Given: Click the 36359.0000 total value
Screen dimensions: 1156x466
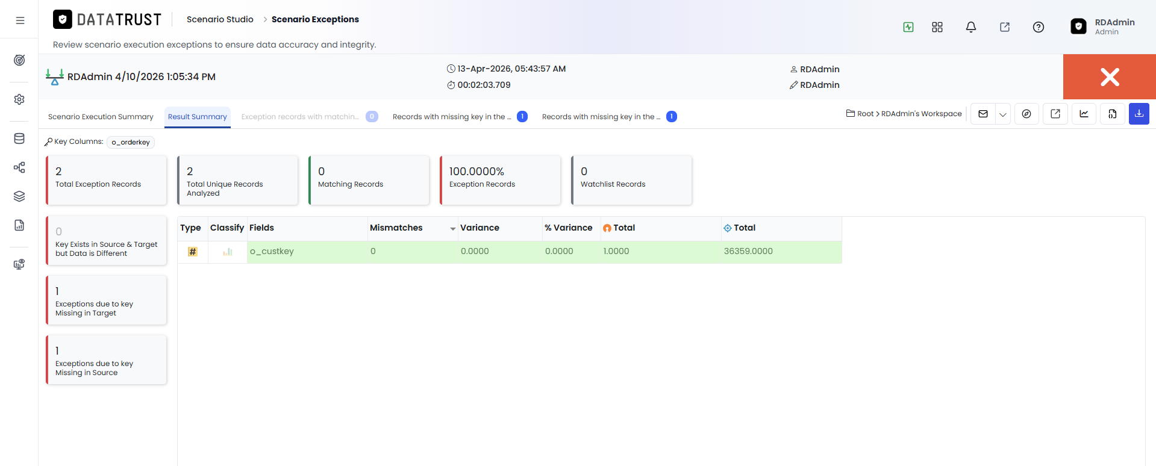Looking at the screenshot, I should 748,251.
